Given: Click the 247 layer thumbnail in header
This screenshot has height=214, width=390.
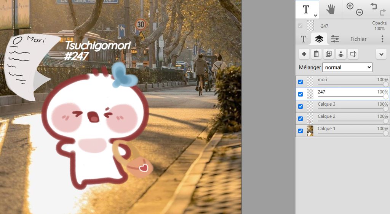Looking at the screenshot, I should coord(310,25).
